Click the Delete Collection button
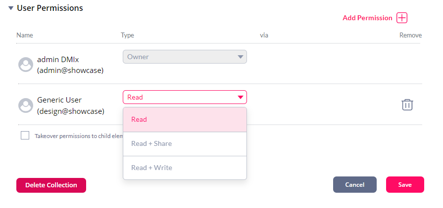443x208 pixels. [x=51, y=185]
